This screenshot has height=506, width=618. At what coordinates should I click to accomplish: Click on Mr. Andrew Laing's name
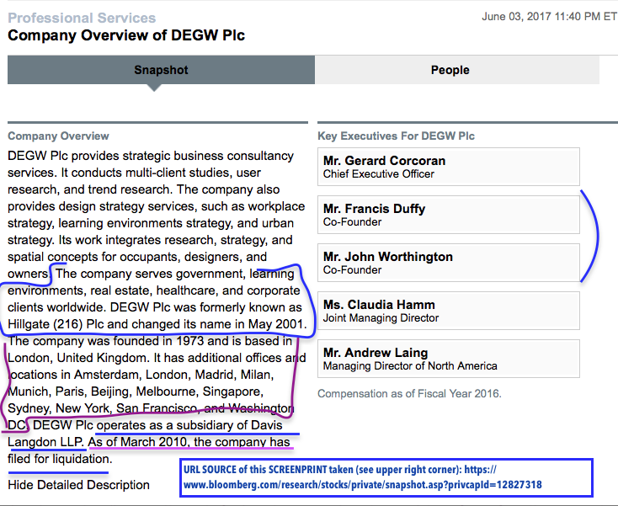click(x=376, y=353)
